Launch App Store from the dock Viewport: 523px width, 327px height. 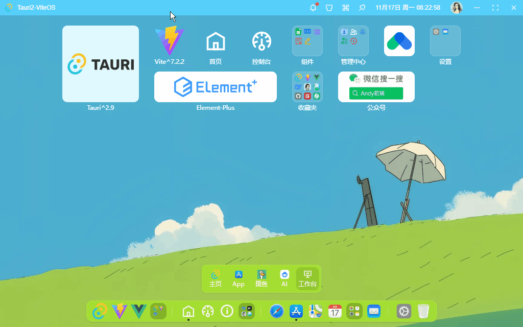pyautogui.click(x=296, y=311)
